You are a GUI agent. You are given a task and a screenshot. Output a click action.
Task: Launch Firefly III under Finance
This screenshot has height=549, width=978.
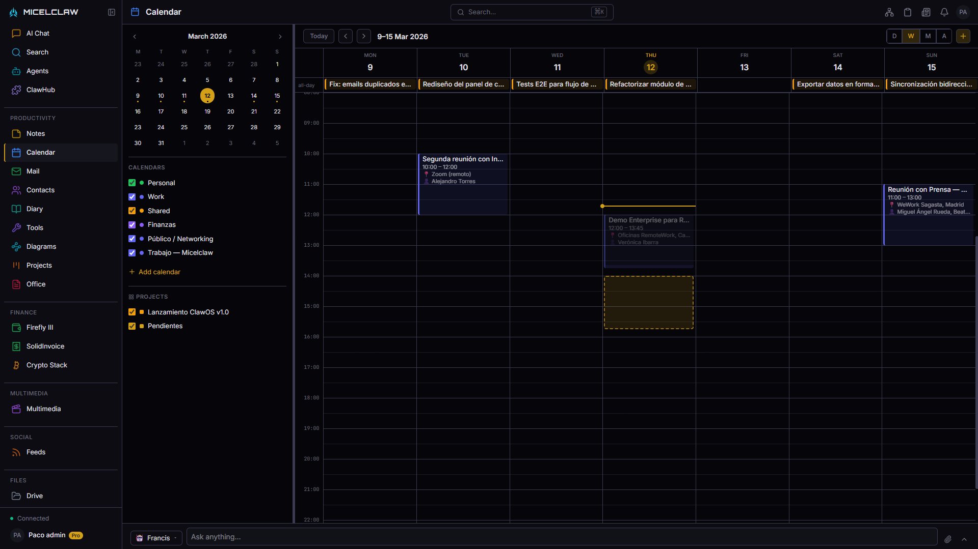coord(39,327)
